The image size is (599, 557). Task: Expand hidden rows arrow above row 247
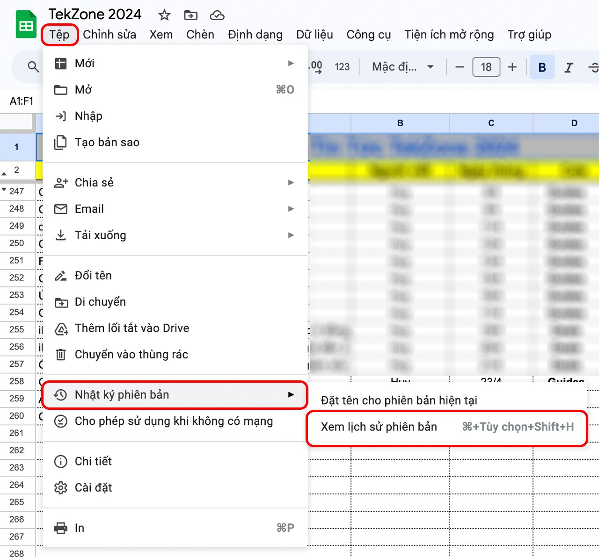[4, 190]
